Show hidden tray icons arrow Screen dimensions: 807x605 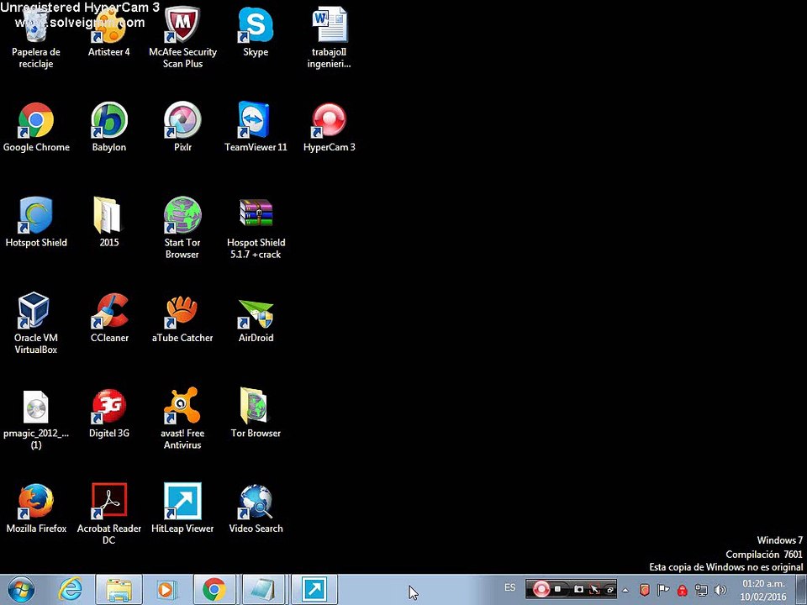[625, 590]
